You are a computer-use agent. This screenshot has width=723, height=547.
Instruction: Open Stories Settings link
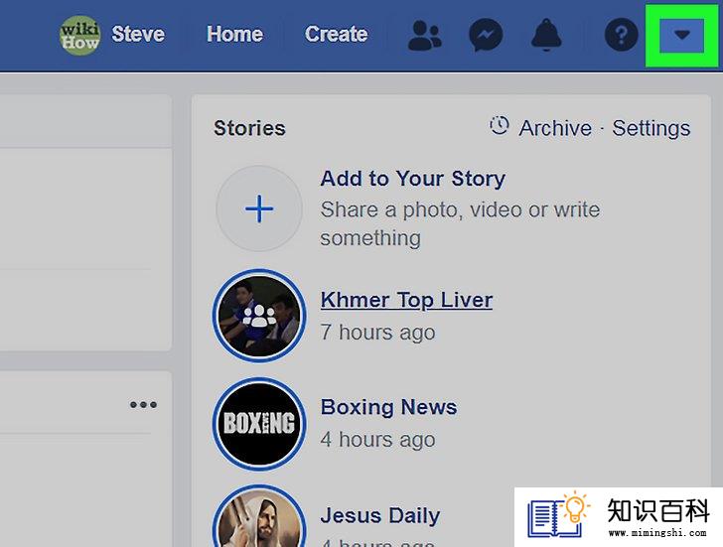(651, 128)
